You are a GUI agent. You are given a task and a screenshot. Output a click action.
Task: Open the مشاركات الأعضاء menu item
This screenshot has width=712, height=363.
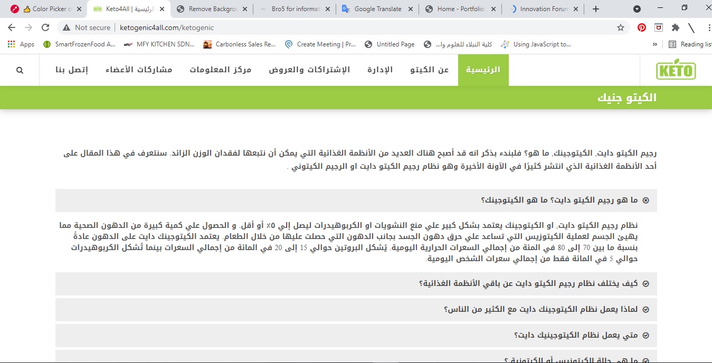139,70
